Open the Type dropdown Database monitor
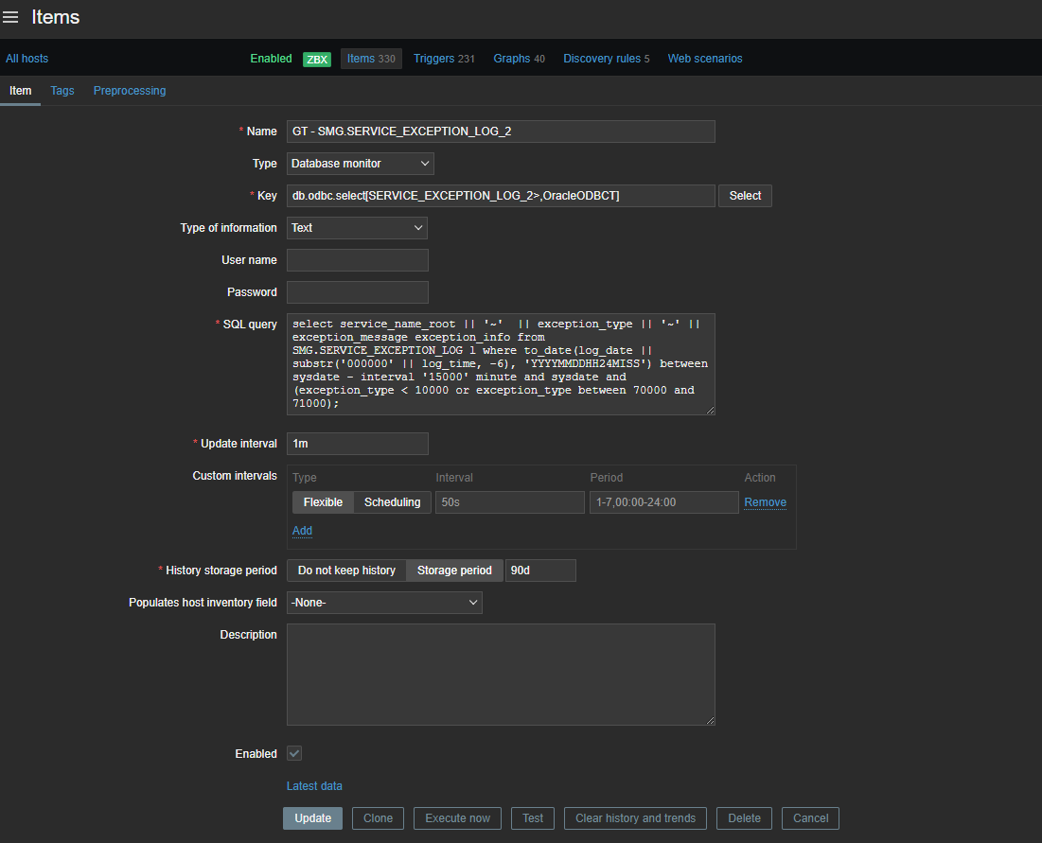1042x843 pixels. 360,164
